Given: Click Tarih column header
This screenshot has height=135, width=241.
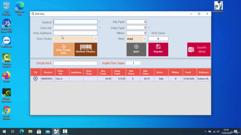Looking at the screenshot, I should 189,72.
